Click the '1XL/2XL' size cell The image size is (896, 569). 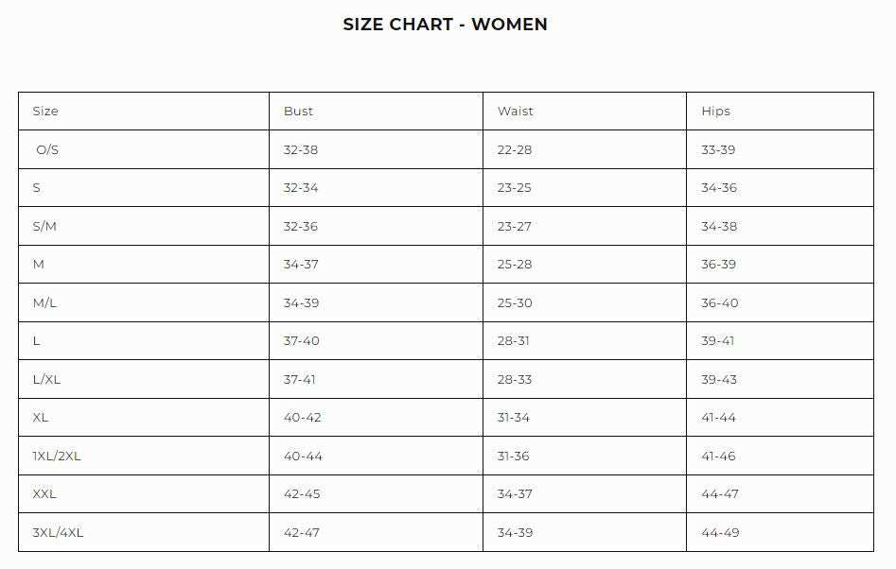pyautogui.click(x=57, y=457)
